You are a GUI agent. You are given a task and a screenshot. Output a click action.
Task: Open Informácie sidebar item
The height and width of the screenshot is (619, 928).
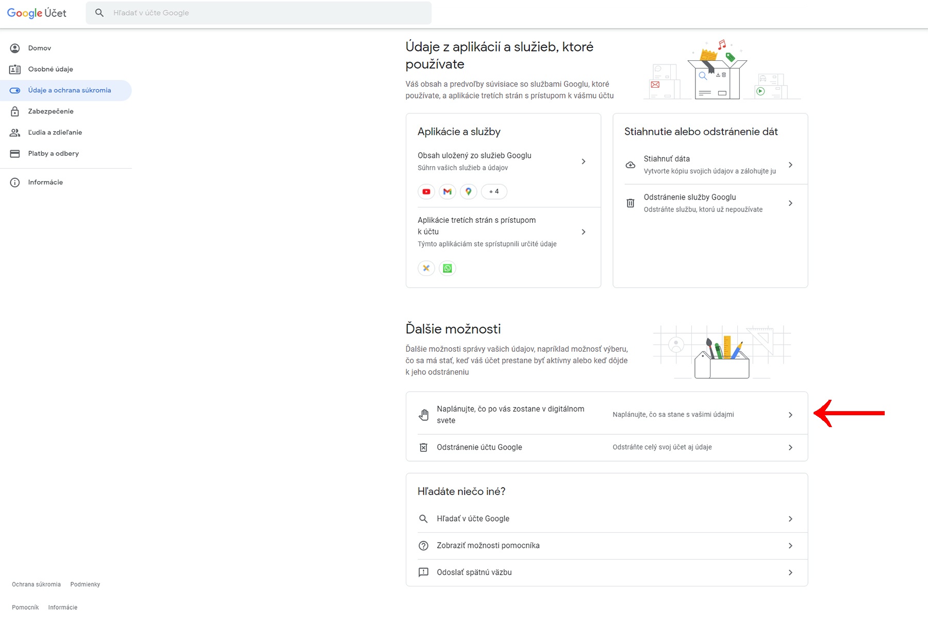click(x=66, y=182)
